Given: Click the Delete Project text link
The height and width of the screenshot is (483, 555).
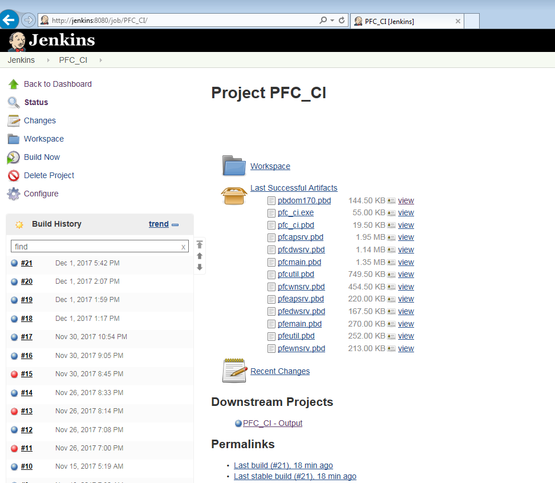Looking at the screenshot, I should (49, 175).
